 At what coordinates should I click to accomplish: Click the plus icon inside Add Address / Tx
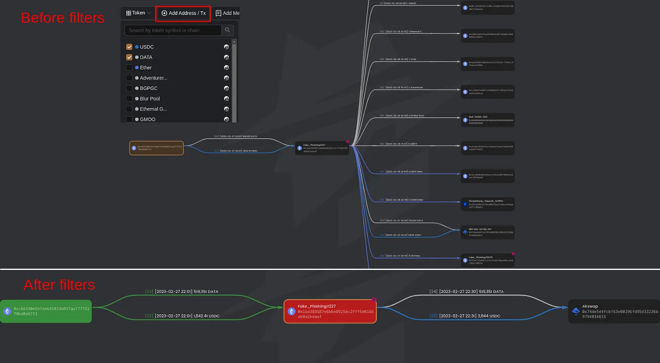point(163,13)
